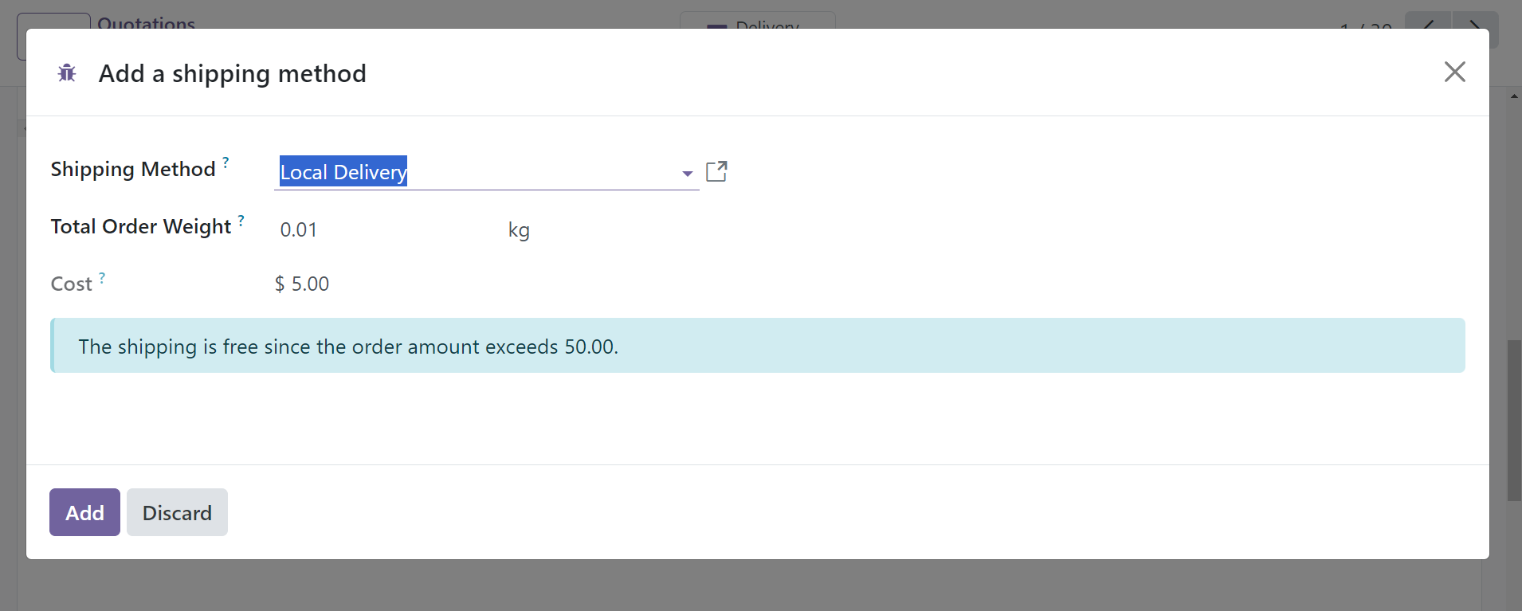Click the page scrollbar thumb

click(1514, 421)
